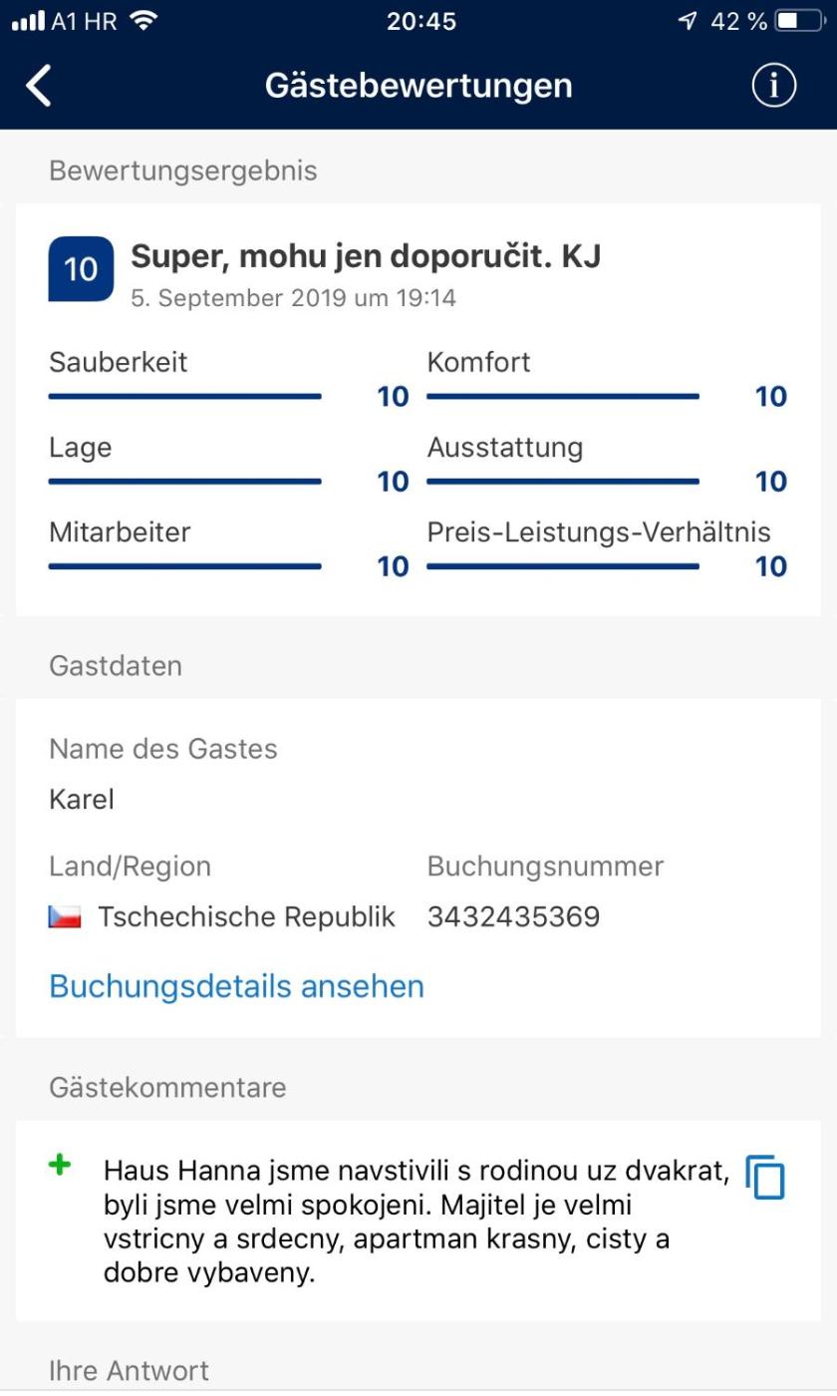This screenshot has height=1396, width=837.
Task: Tap the review title Super, mohu jen doporučit
Action: [x=366, y=256]
